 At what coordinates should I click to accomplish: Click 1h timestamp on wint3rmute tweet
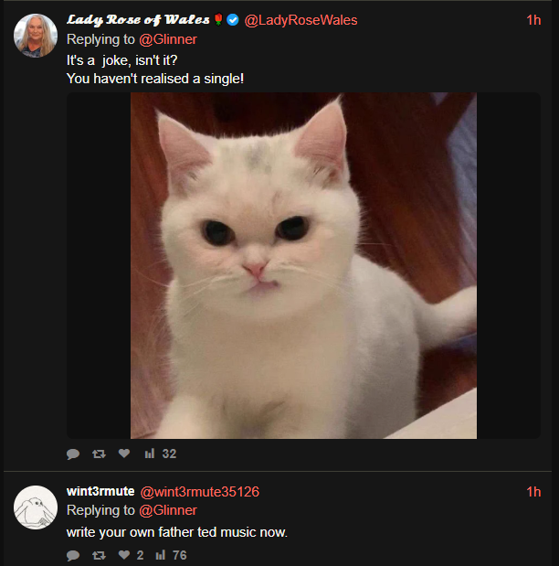(x=533, y=492)
